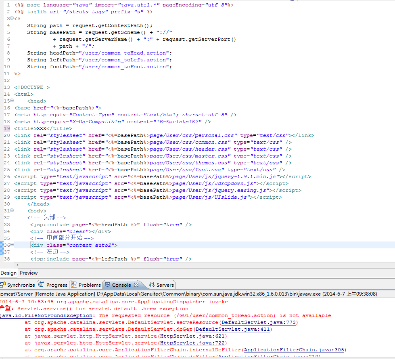Place cursor on the headPath string declaration

coord(99,53)
